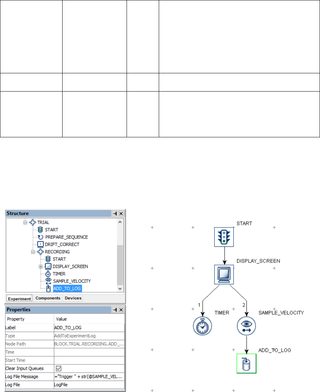
Task: Switch to the Experiment tab
Action: (19, 299)
